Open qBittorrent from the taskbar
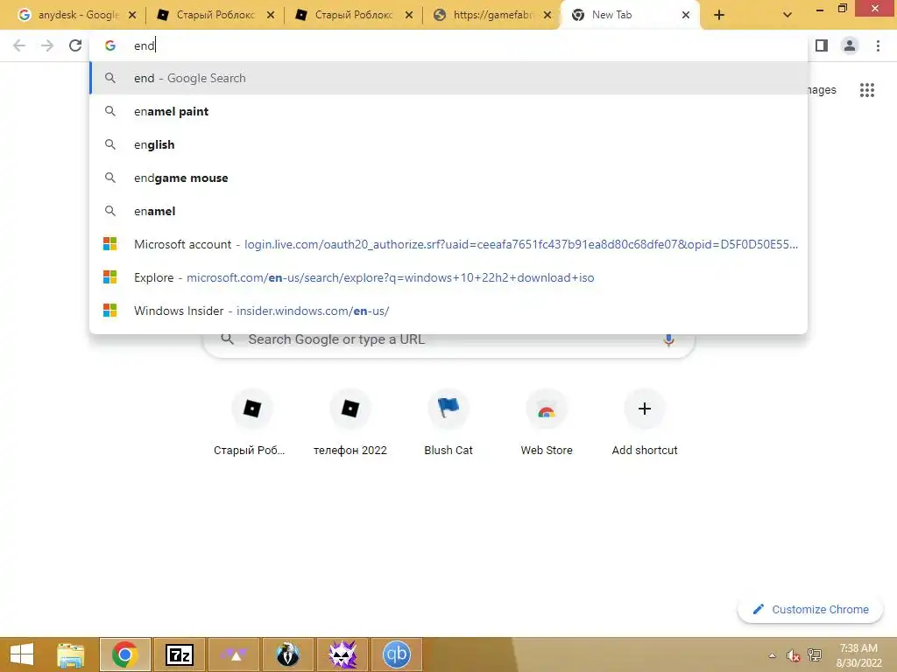Viewport: 897px width, 672px height. pyautogui.click(x=397, y=654)
